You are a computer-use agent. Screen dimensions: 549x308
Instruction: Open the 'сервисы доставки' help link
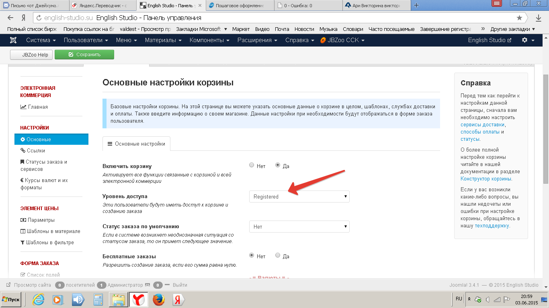click(483, 125)
